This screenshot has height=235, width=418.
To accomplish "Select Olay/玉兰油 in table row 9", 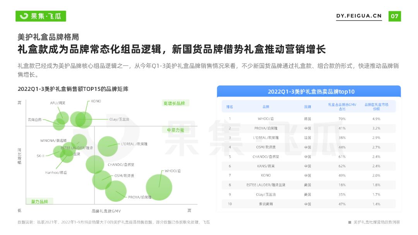I will 266,194.
